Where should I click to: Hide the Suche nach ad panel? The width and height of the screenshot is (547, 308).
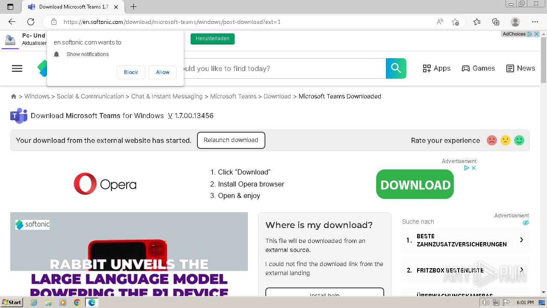click(x=526, y=222)
